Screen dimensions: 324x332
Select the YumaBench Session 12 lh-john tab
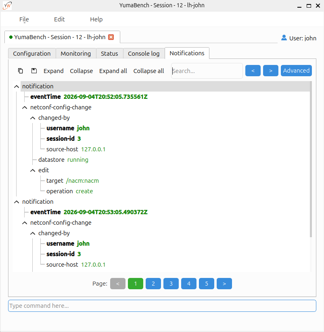tap(60, 37)
